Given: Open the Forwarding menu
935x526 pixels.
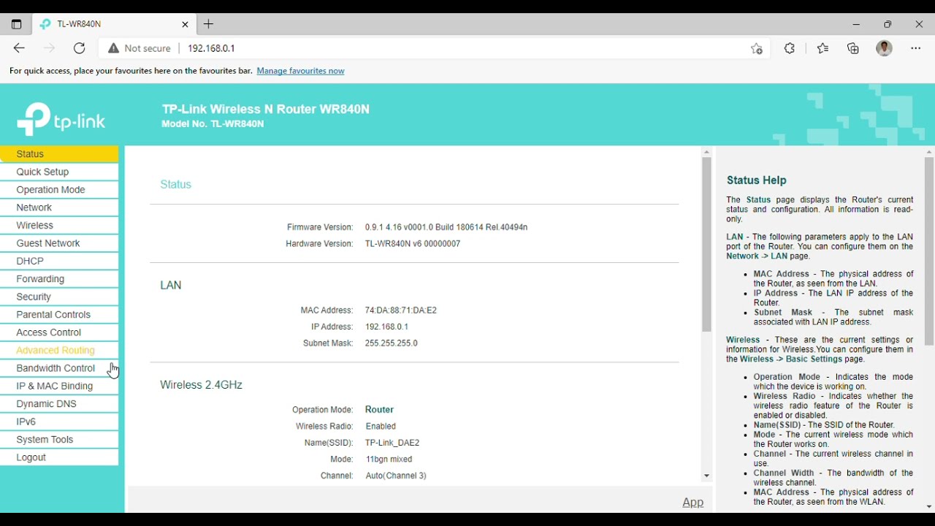Looking at the screenshot, I should click(60, 280).
